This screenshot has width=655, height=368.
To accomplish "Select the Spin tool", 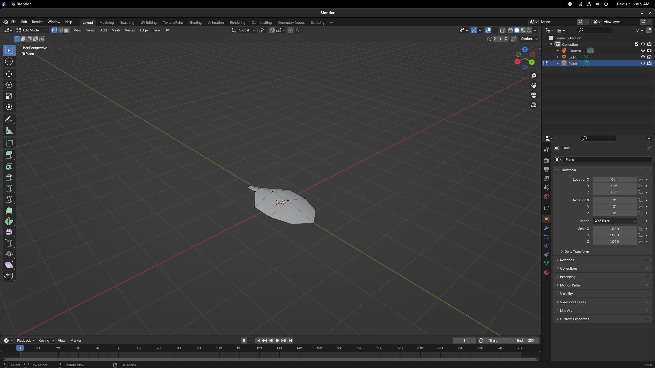I will 9,221.
